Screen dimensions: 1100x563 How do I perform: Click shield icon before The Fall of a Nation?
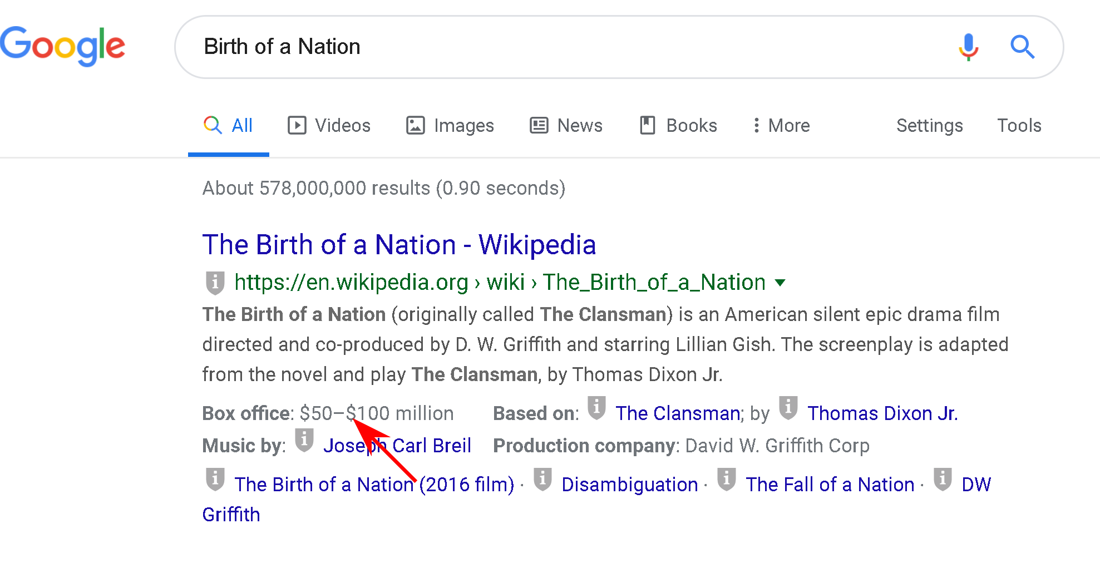pyautogui.click(x=726, y=479)
